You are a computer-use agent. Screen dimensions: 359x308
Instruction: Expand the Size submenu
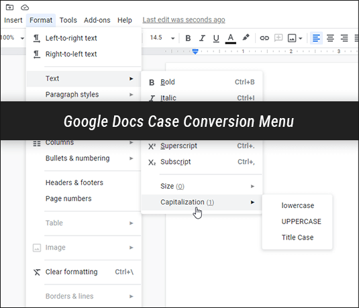pos(202,186)
